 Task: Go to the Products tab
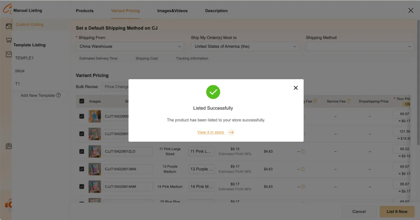[84, 11]
